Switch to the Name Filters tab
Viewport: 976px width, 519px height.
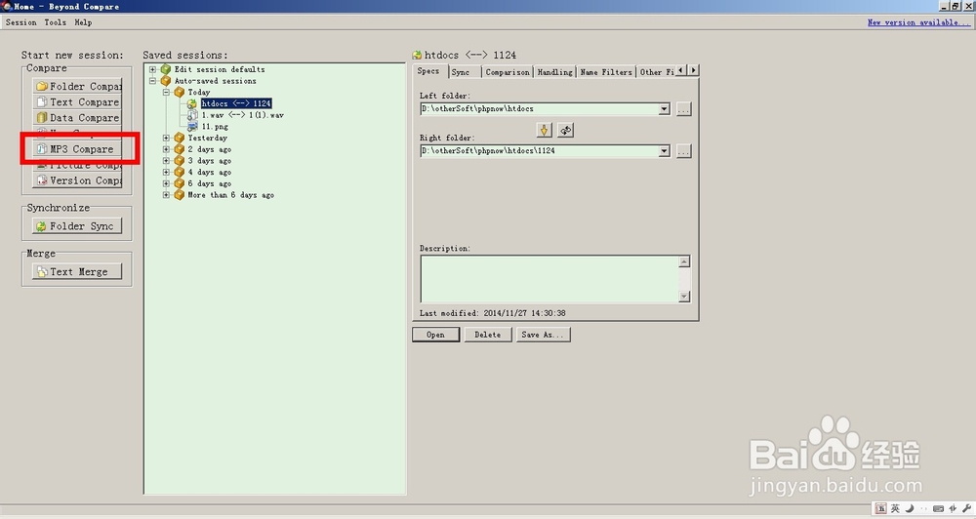click(x=606, y=72)
